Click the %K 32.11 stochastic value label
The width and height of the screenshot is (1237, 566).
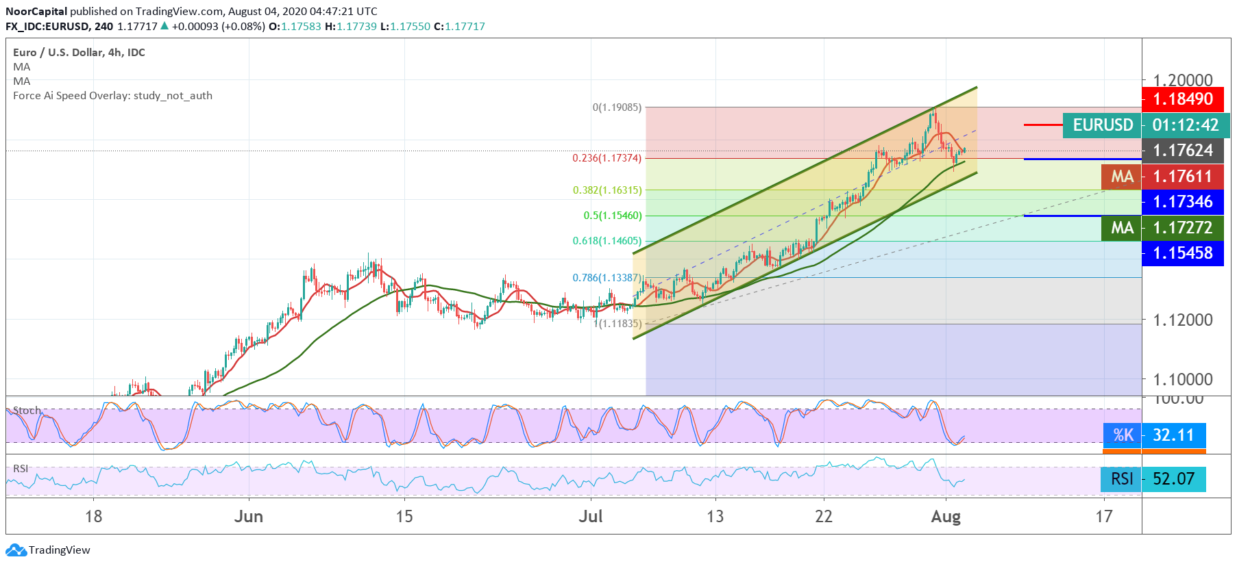pyautogui.click(x=1154, y=435)
